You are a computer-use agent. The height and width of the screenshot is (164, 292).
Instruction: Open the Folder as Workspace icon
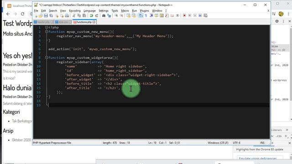(x=172, y=15)
